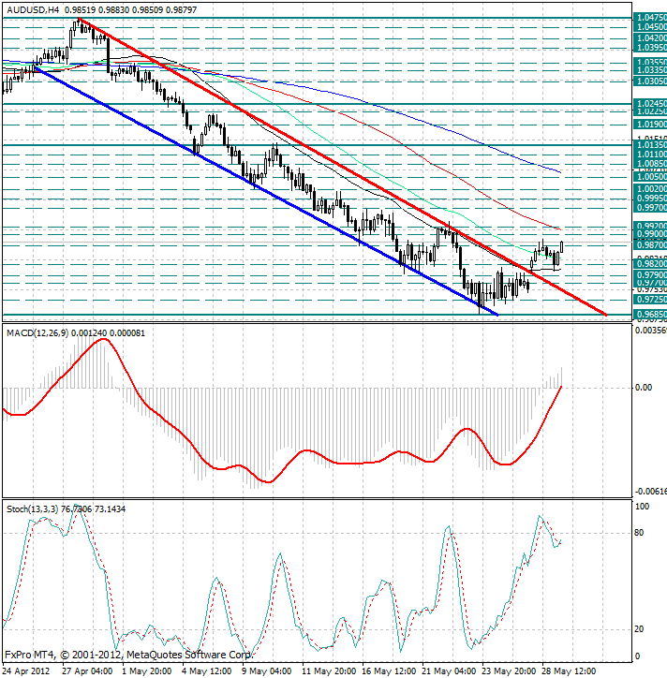Select the thick red descending trendline
The width and height of the screenshot is (667, 678).
click(x=343, y=167)
